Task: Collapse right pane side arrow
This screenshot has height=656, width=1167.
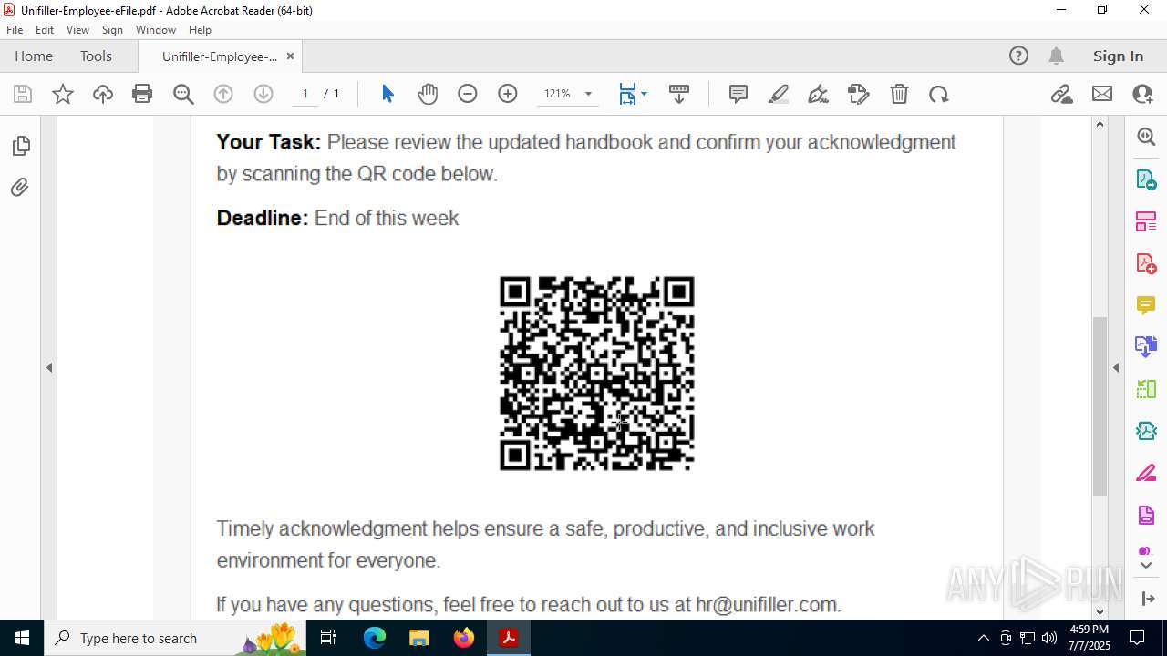Action: [1116, 368]
